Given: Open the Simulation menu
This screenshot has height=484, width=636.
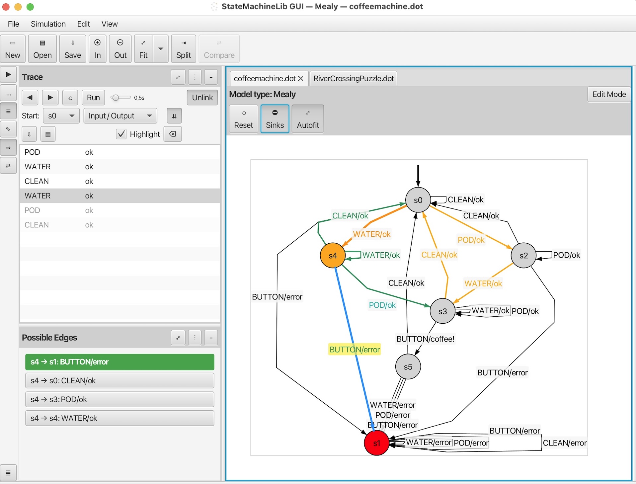Looking at the screenshot, I should click(x=48, y=24).
